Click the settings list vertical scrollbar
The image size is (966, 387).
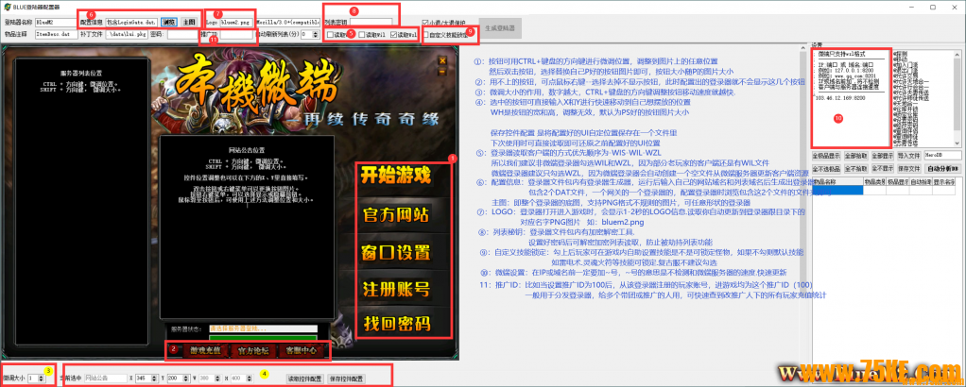tap(958, 98)
